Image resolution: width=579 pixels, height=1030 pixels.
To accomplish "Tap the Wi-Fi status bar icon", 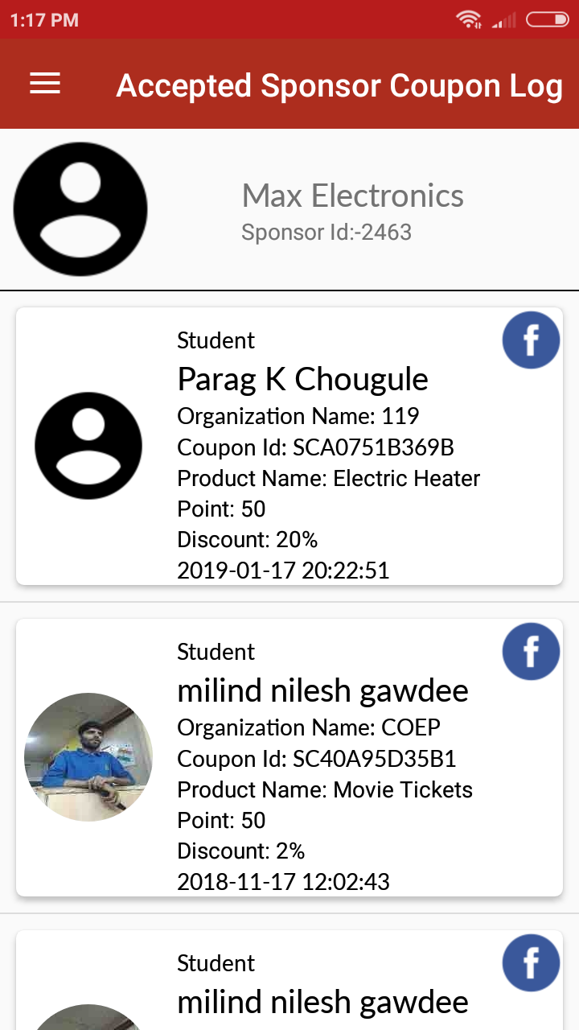I will point(468,19).
